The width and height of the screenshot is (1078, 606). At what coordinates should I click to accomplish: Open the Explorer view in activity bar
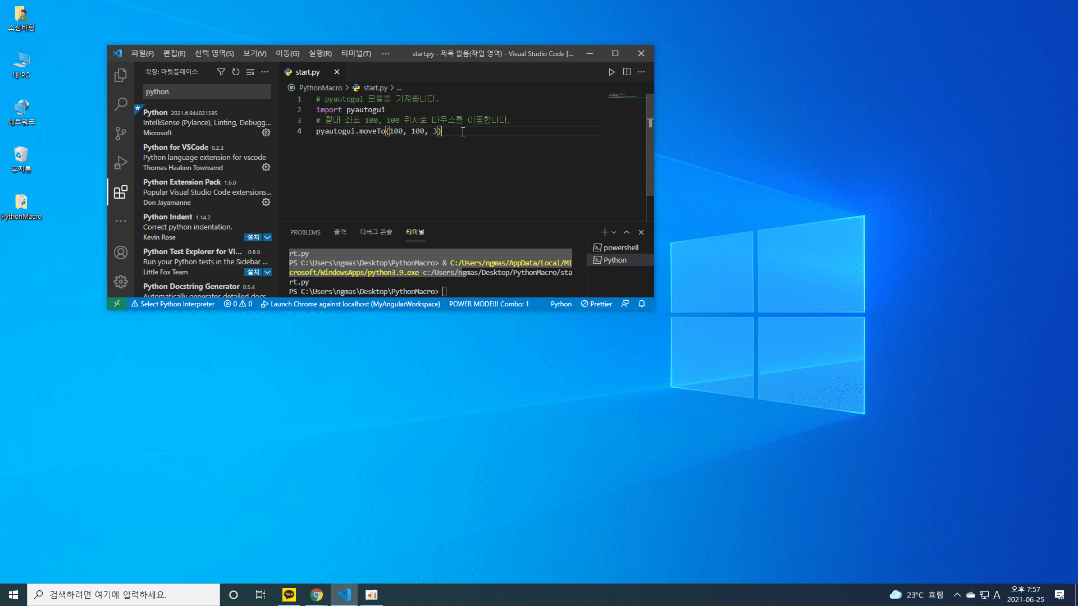pyautogui.click(x=120, y=75)
